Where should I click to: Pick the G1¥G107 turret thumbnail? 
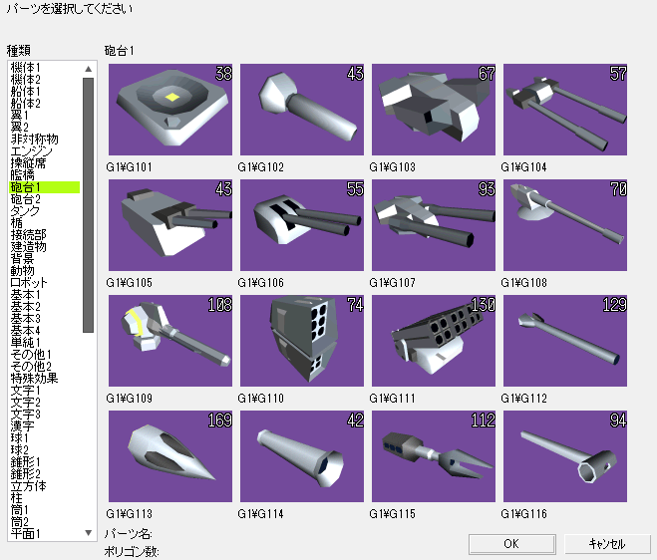[434, 225]
